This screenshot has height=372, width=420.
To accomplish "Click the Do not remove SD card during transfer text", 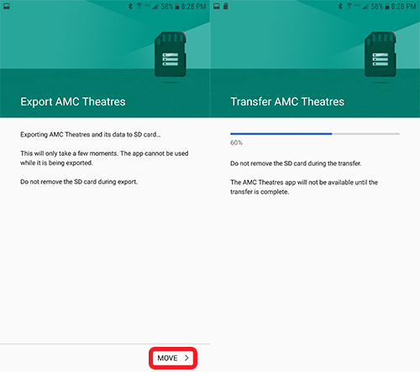I will 296,163.
